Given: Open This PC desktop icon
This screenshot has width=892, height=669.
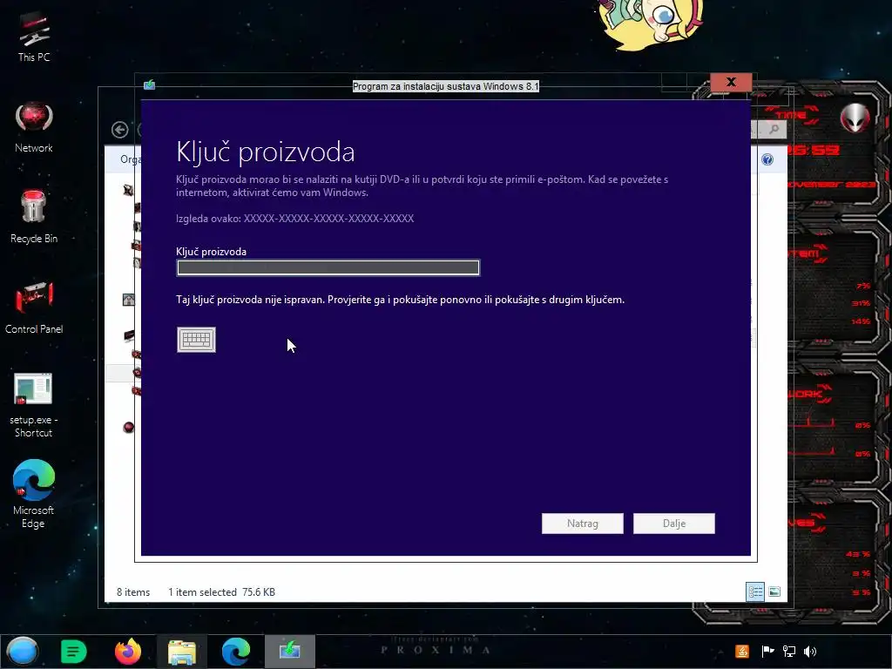Looking at the screenshot, I should pyautogui.click(x=34, y=37).
